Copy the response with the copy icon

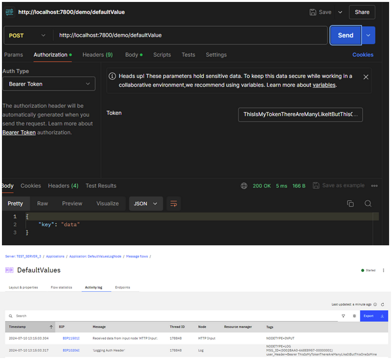[350, 204]
